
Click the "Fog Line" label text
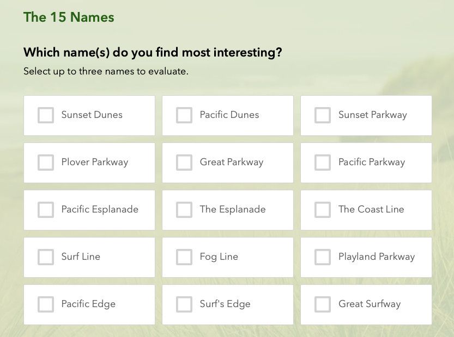(219, 257)
